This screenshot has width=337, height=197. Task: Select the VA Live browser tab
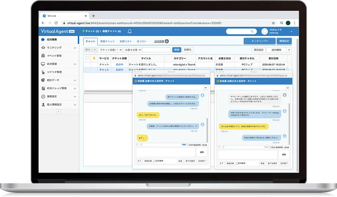click(65, 16)
